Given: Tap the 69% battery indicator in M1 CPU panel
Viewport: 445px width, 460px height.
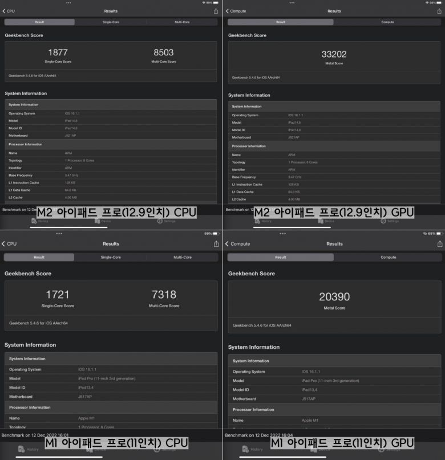Looking at the screenshot, I should coord(209,234).
